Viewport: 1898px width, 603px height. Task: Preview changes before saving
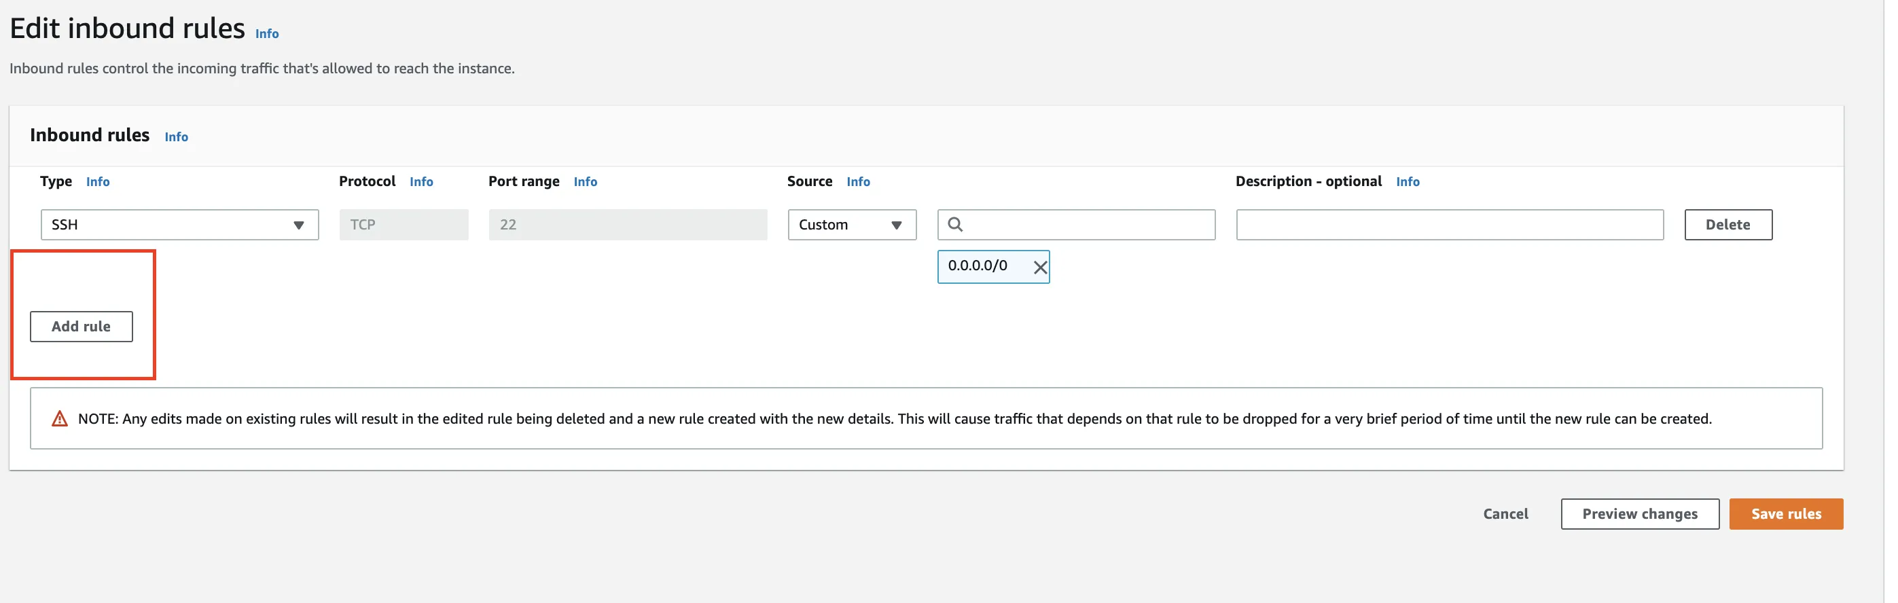pos(1639,514)
